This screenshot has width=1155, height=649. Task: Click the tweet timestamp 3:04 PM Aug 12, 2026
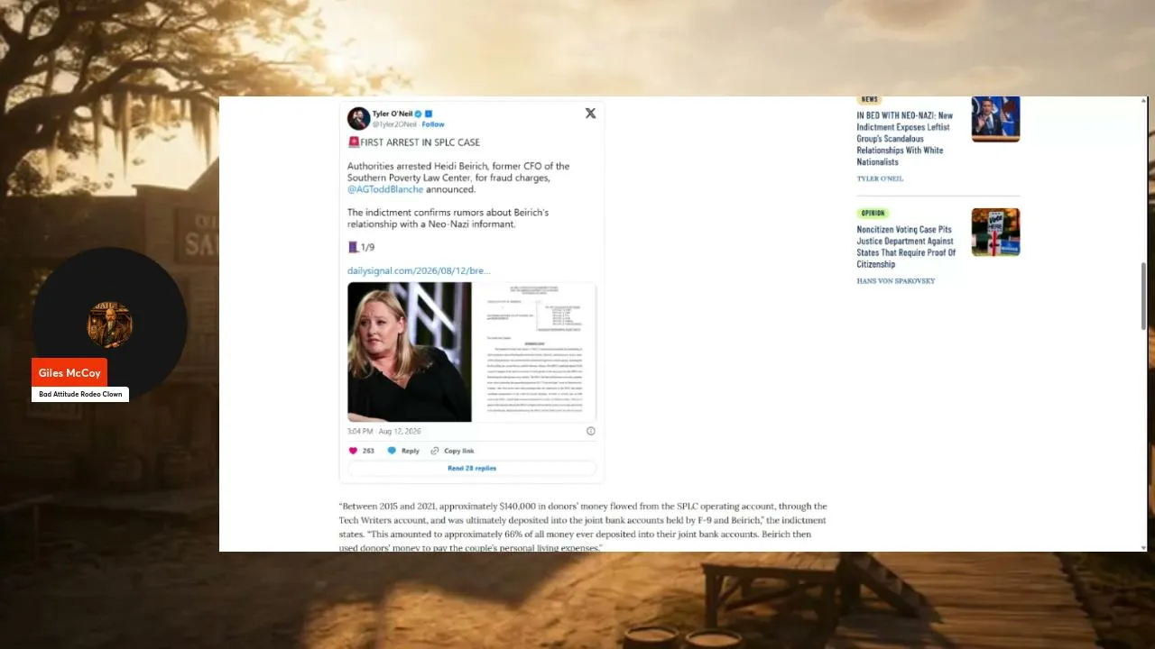[384, 431]
